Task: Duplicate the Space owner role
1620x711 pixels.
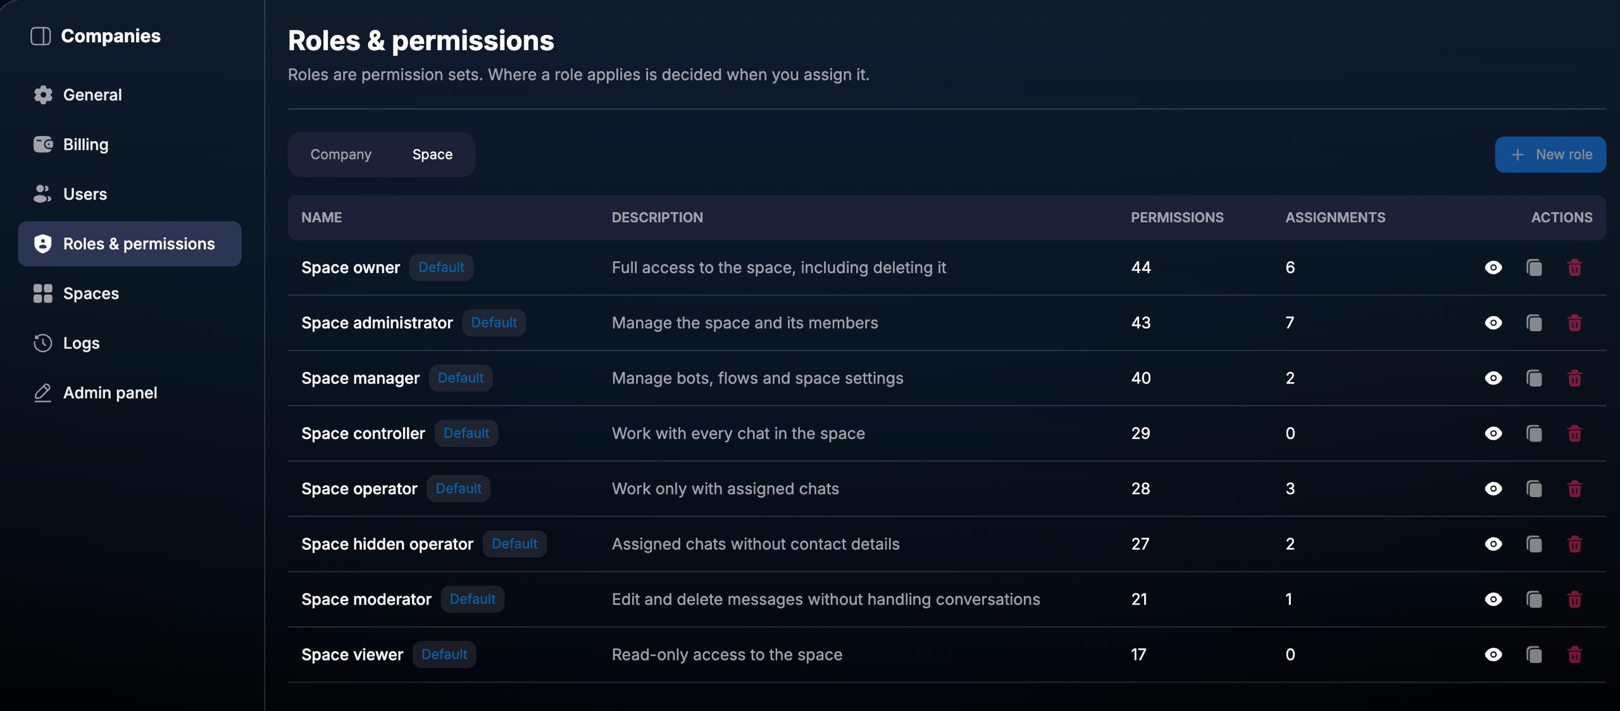Action: click(x=1534, y=268)
